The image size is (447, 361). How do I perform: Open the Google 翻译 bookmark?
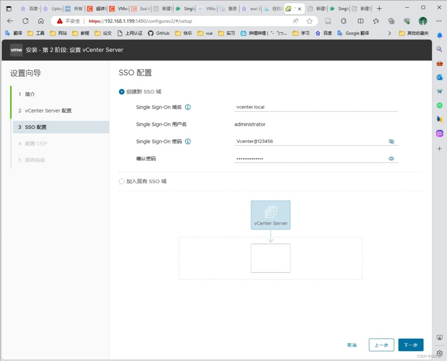pos(353,33)
